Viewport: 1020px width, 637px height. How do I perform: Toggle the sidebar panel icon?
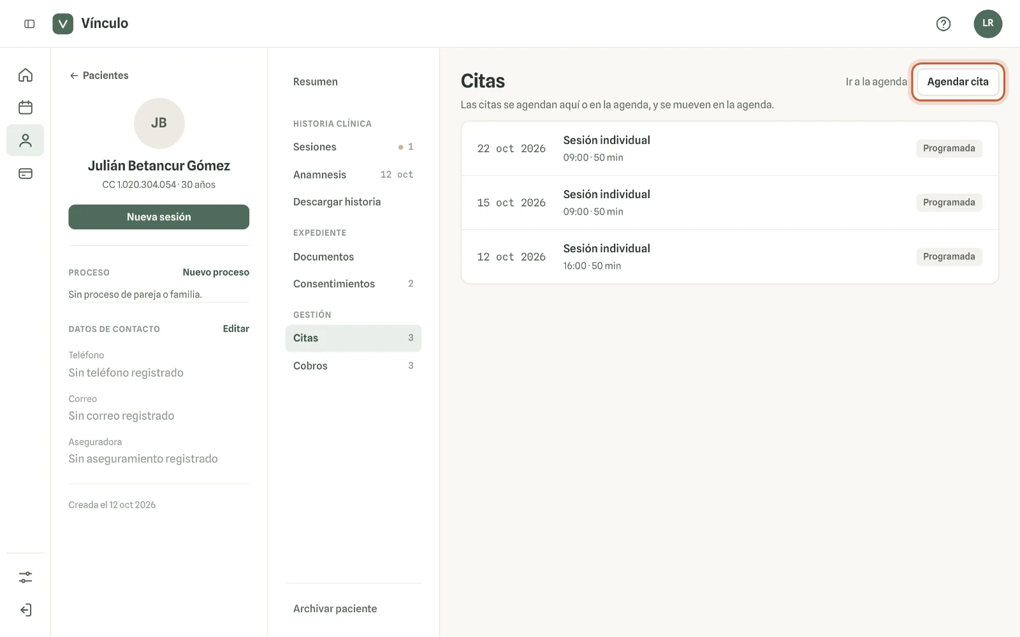pyautogui.click(x=29, y=24)
